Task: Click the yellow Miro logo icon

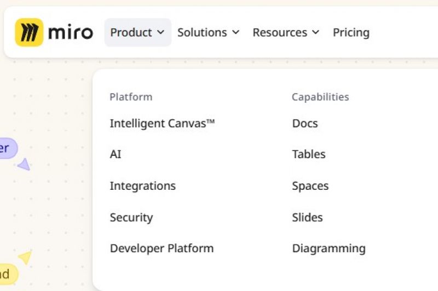Action: (x=29, y=32)
